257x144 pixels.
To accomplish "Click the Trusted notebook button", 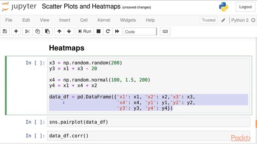I will (208, 20).
